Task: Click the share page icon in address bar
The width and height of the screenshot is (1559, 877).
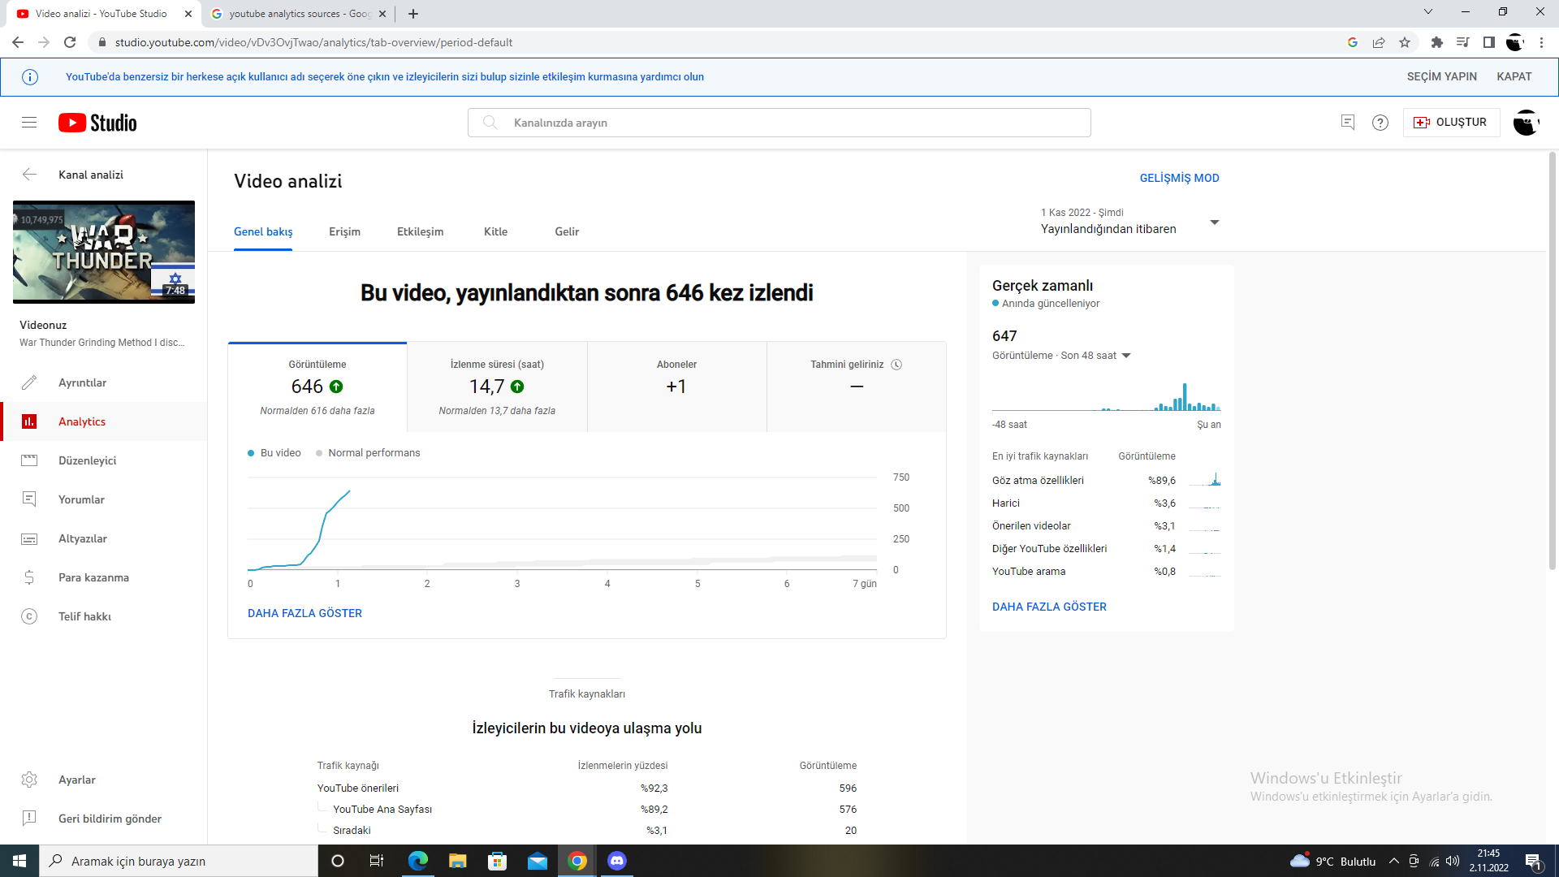Action: pyautogui.click(x=1379, y=42)
